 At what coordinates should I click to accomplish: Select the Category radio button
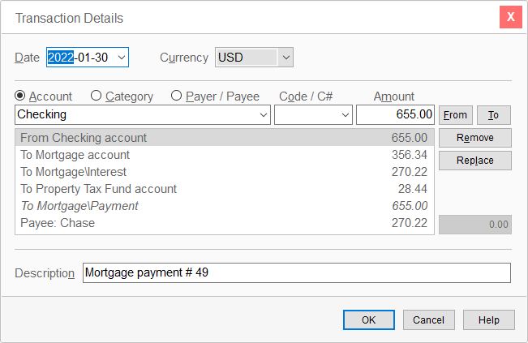pos(97,96)
